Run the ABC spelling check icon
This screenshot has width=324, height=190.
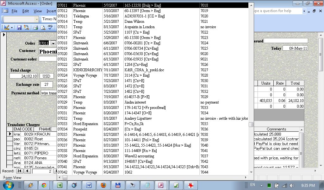pyautogui.click(x=50, y=27)
